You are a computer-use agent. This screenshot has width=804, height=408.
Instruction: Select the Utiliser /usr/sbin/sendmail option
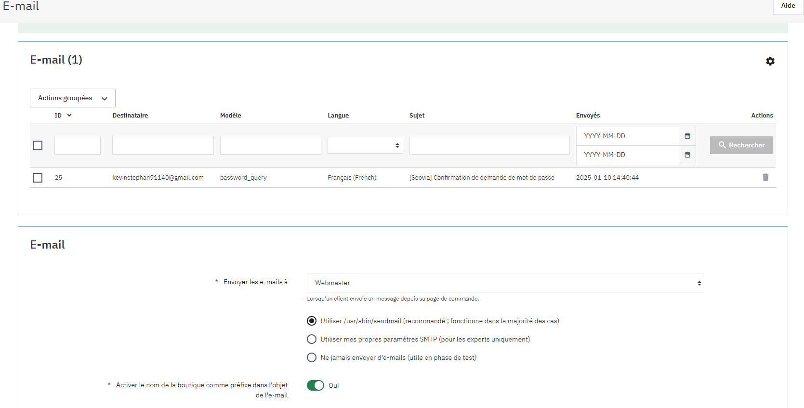312,321
